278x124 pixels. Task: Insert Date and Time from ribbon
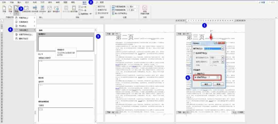pos(26,9)
